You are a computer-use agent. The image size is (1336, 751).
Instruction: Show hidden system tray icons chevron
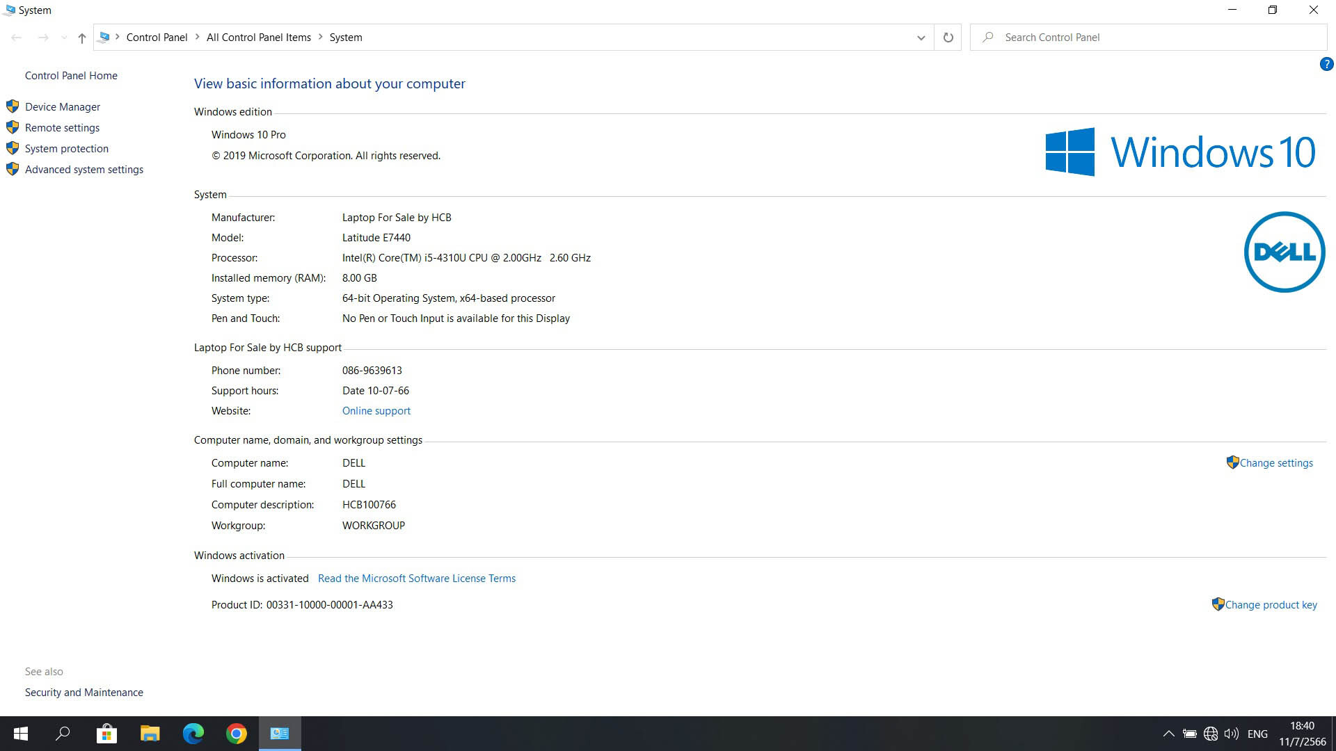1169,734
